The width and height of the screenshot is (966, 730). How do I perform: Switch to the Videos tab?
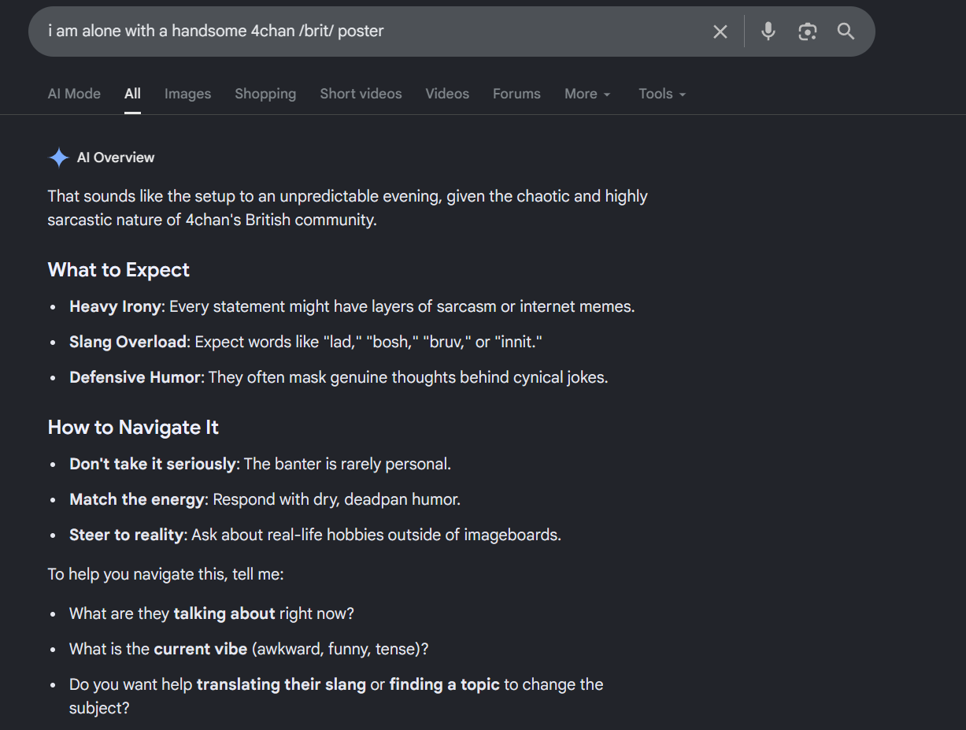[x=447, y=94]
